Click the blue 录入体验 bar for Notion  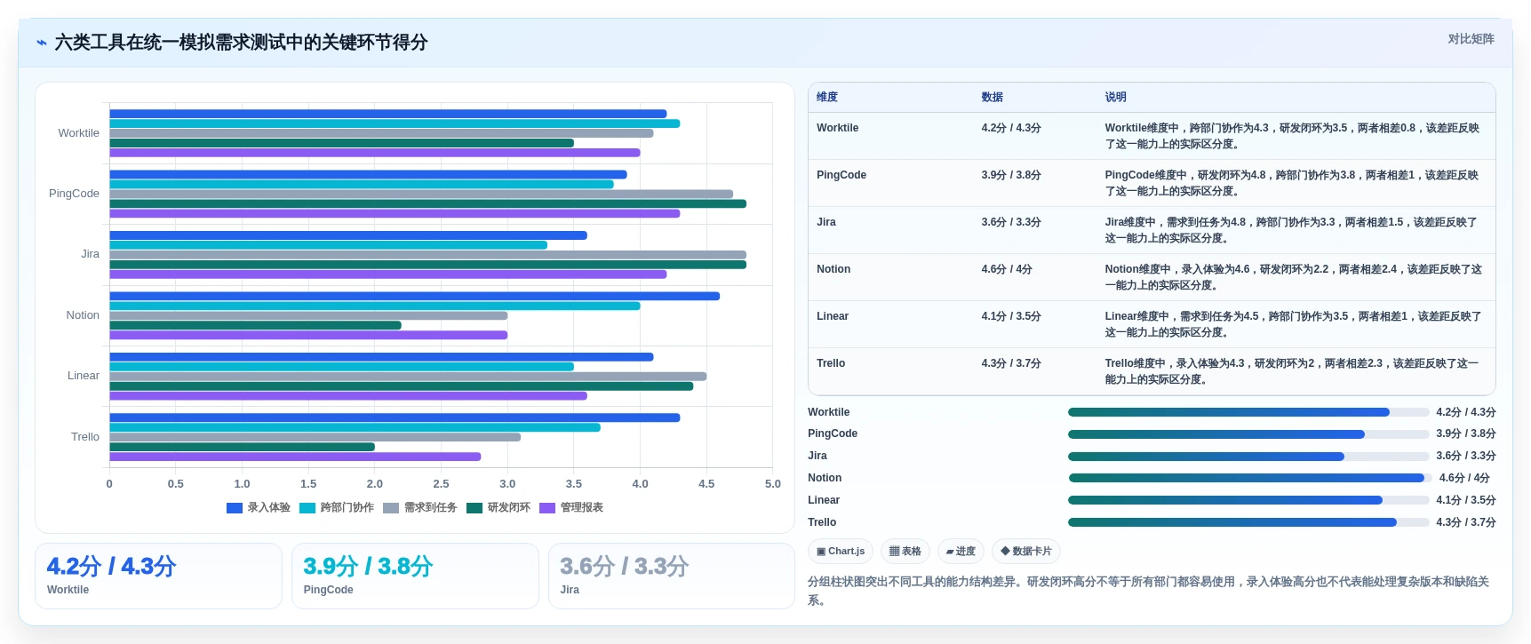click(x=415, y=296)
